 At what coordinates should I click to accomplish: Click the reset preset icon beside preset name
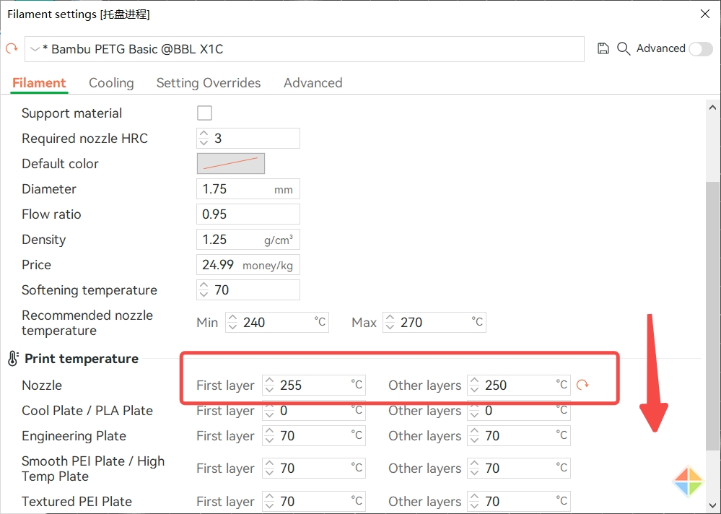pyautogui.click(x=12, y=48)
